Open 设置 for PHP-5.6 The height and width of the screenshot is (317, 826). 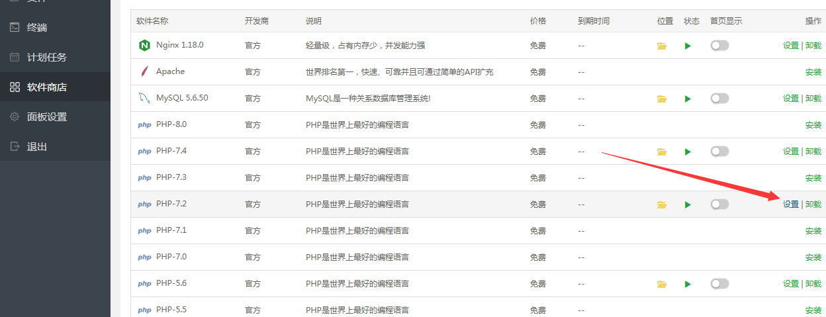(790, 284)
